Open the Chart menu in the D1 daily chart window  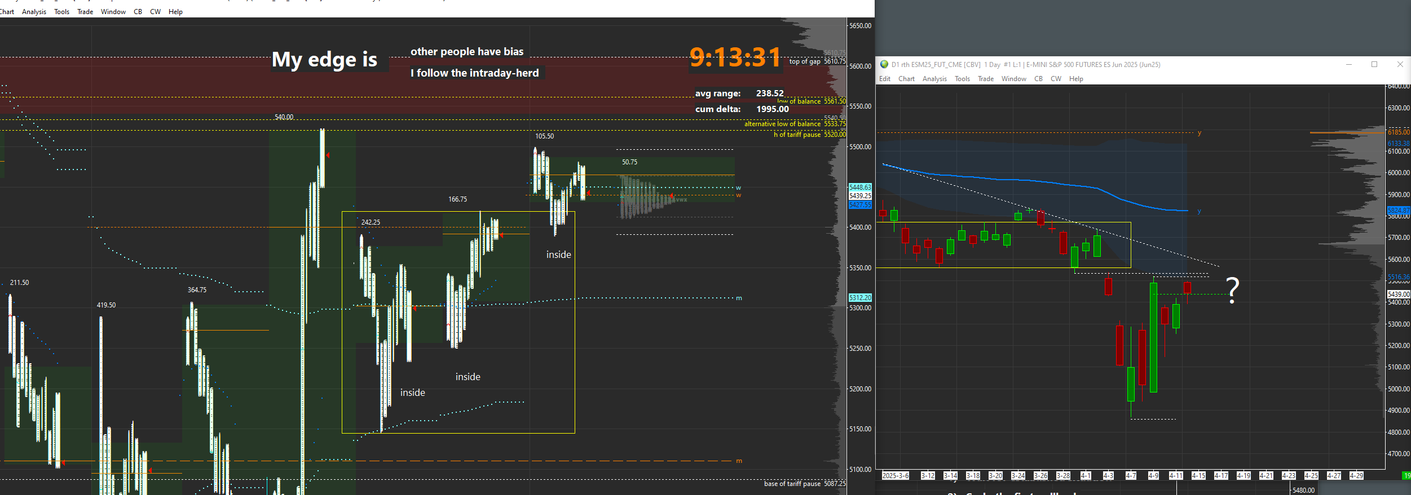[906, 79]
